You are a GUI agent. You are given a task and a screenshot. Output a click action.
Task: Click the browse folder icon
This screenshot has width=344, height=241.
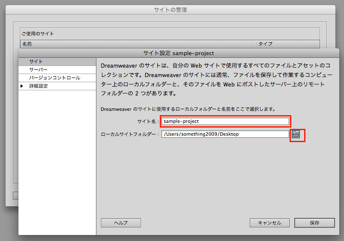(x=296, y=134)
